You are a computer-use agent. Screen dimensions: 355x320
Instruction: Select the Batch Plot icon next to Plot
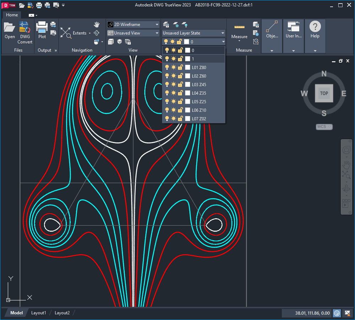53,24
